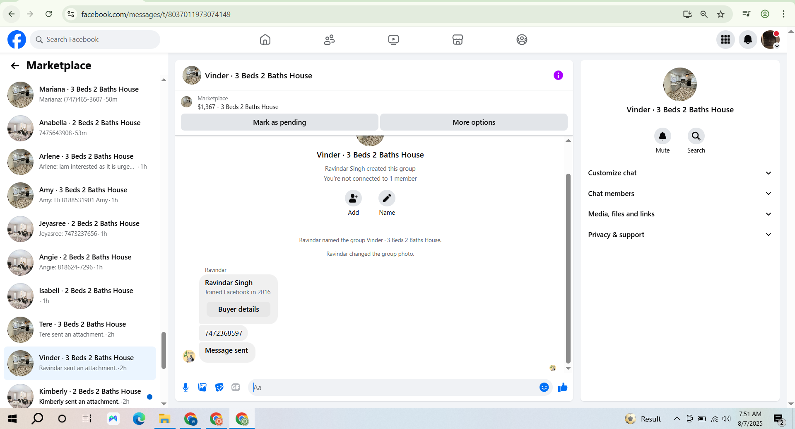Open File Explorer from the taskbar
This screenshot has height=429, width=795.
(164, 419)
